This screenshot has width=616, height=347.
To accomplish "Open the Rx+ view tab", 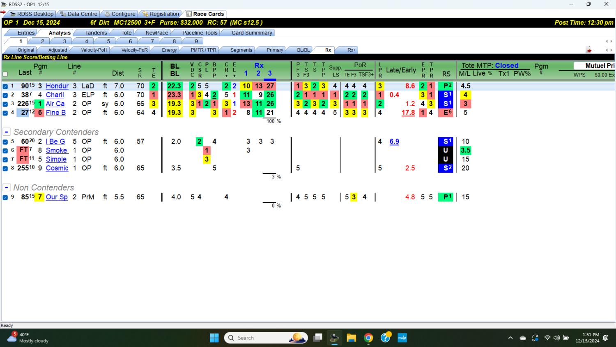I will [352, 50].
